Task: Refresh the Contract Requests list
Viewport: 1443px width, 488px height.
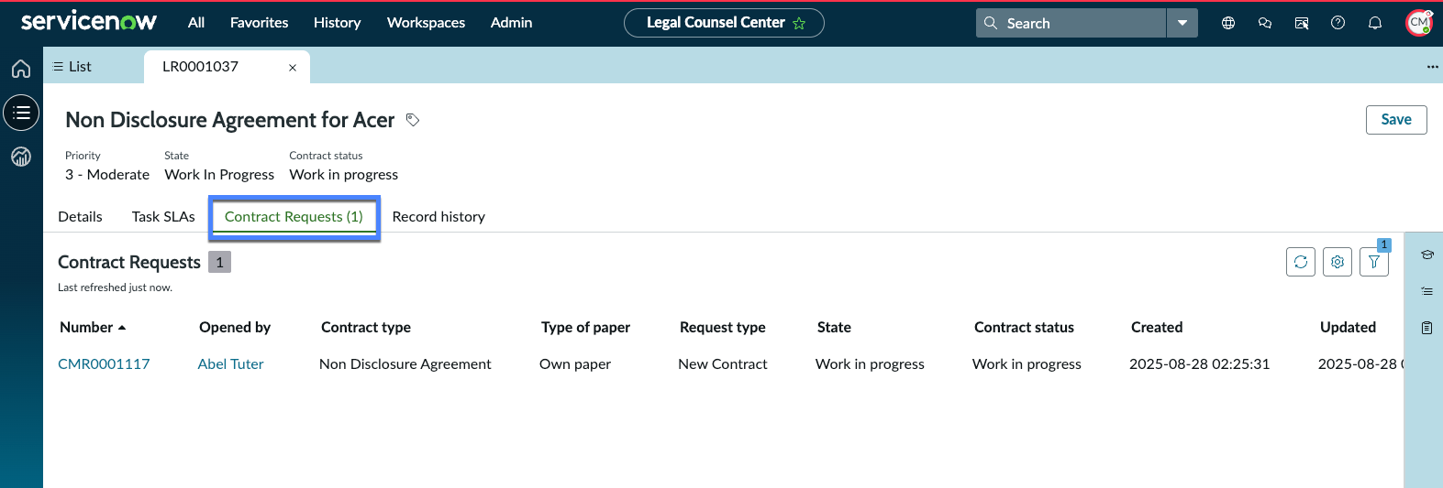Action: coord(1301,262)
